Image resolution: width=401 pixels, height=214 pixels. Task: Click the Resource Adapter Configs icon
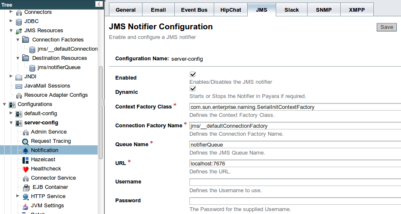[19, 95]
